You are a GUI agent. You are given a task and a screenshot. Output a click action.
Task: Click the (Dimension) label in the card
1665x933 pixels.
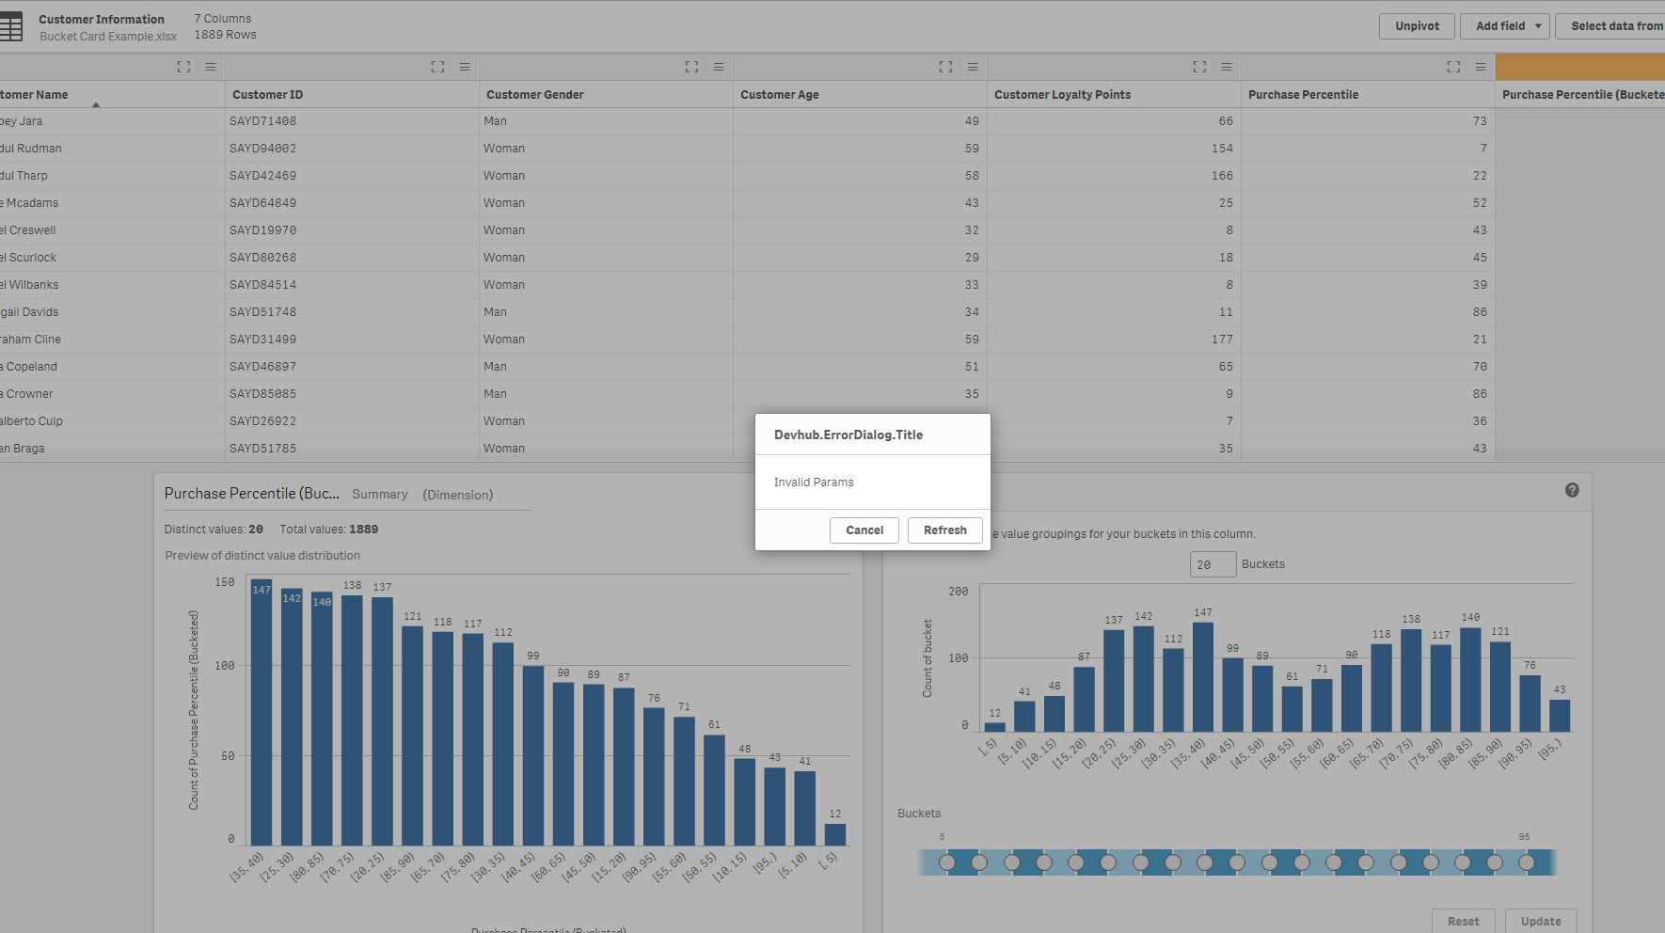458,495
